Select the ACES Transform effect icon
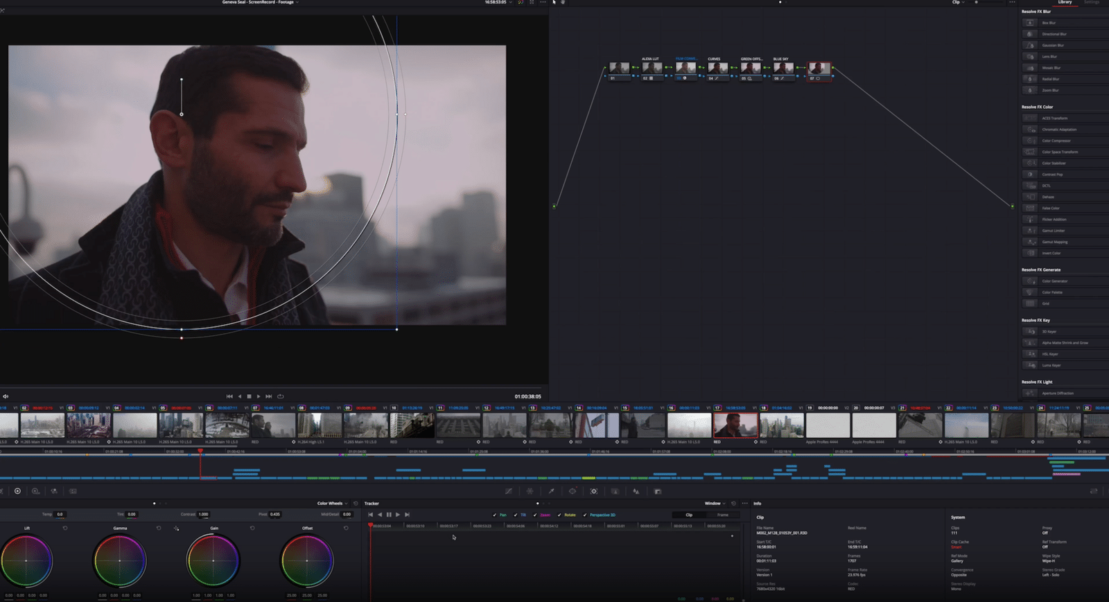The width and height of the screenshot is (1109, 602). point(1030,118)
